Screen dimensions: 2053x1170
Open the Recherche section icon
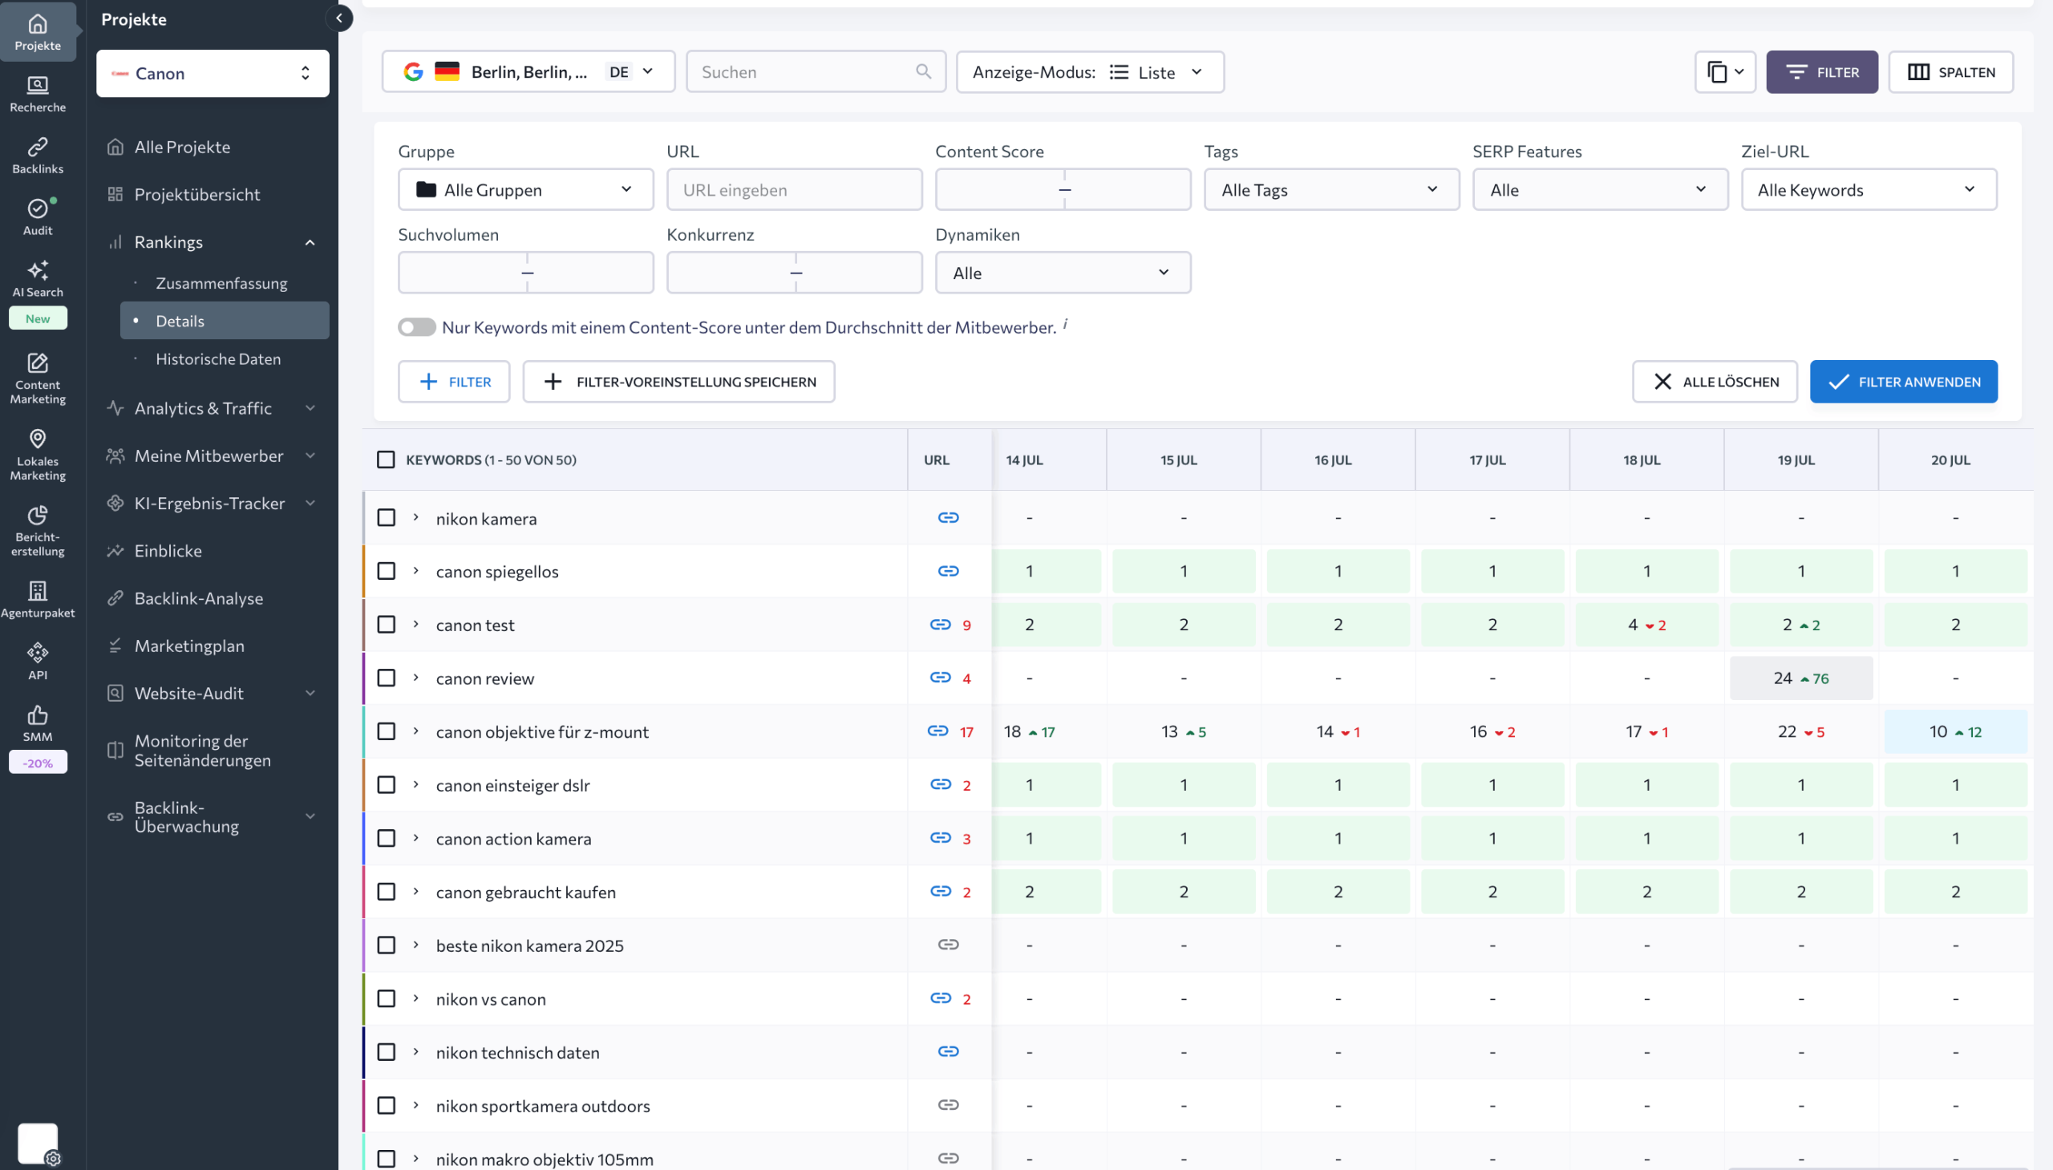38,85
